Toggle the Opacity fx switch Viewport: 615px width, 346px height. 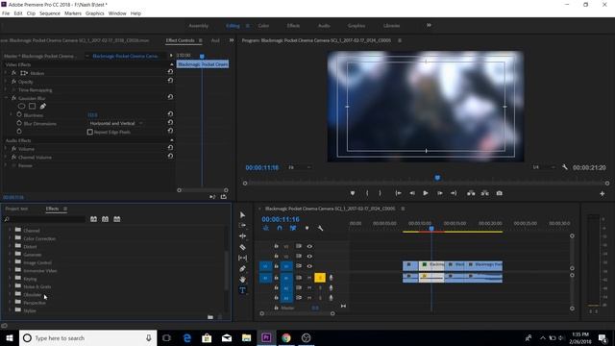(13, 82)
